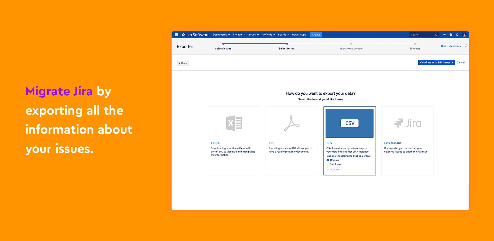Expand the Issues dropdown menu

[253, 35]
